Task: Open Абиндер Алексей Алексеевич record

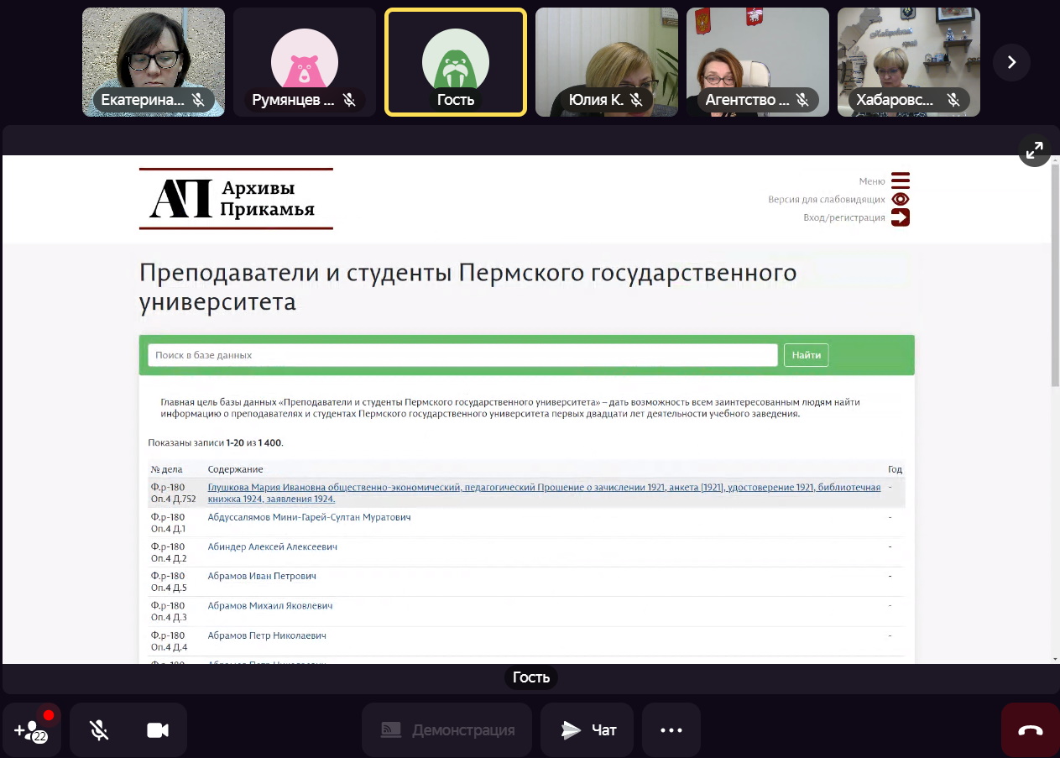Action: click(272, 547)
